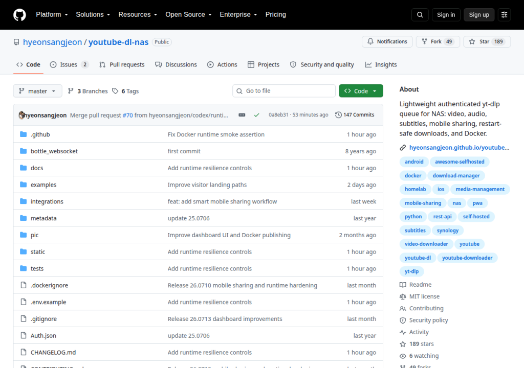Image resolution: width=524 pixels, height=368 pixels.
Task: Expand the Solutions navigation menu
Action: click(93, 15)
